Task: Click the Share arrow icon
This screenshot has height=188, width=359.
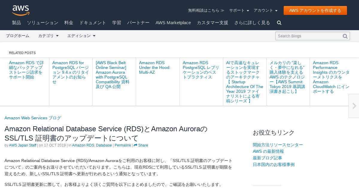Action: pyautogui.click(x=135, y=145)
